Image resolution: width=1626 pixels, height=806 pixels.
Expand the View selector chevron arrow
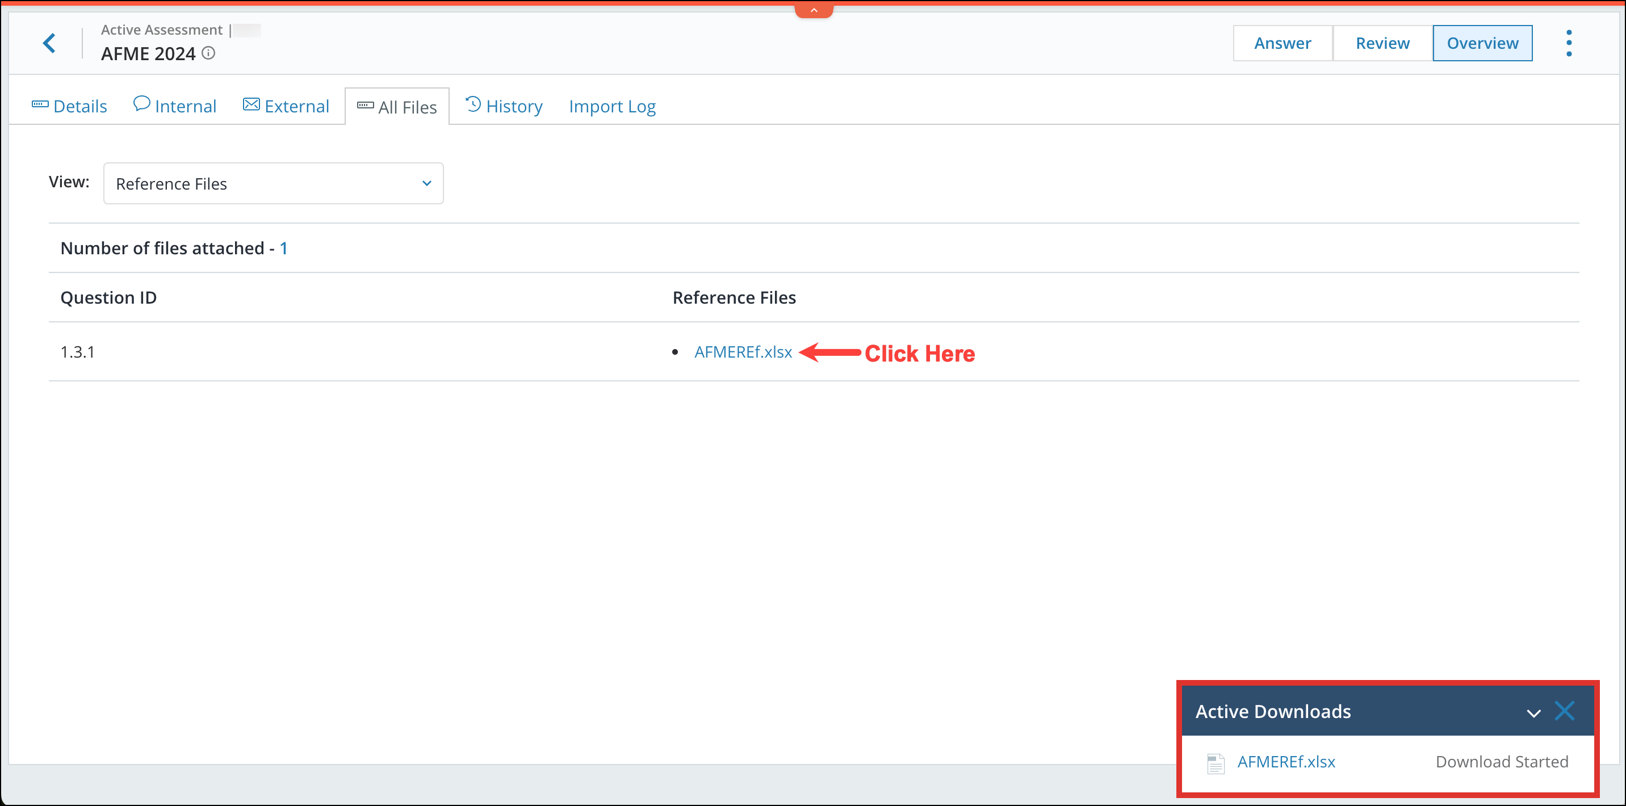(x=427, y=183)
